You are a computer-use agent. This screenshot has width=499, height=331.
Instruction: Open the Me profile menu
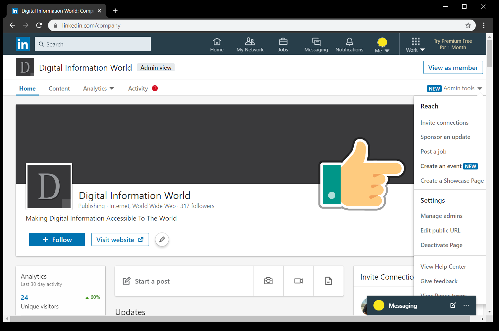coord(382,45)
